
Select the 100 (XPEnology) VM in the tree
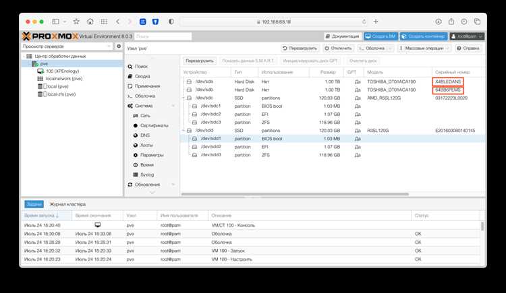pyautogui.click(x=62, y=71)
